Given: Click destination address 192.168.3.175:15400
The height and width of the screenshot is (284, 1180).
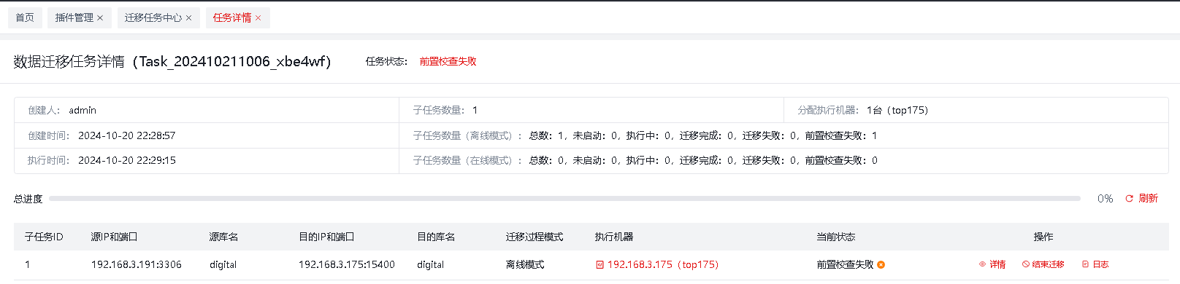Looking at the screenshot, I should 347,264.
